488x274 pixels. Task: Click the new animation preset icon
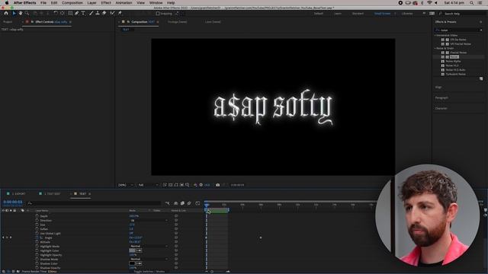(x=481, y=79)
